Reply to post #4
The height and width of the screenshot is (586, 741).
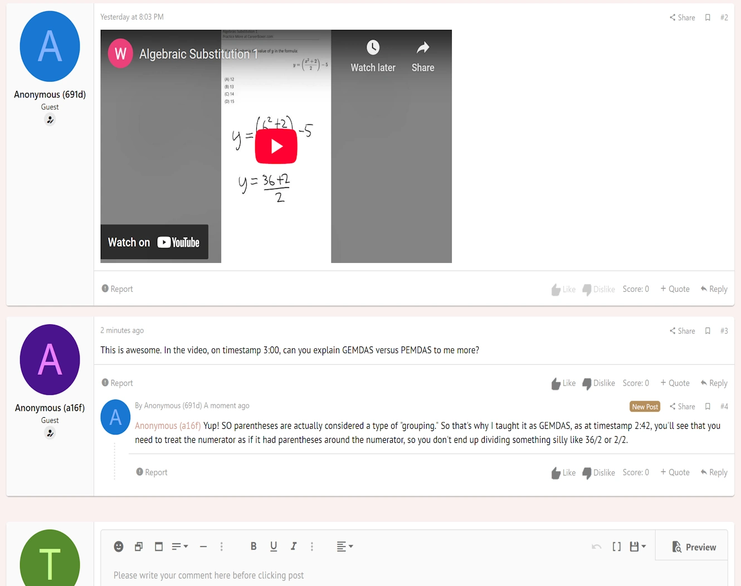(714, 472)
